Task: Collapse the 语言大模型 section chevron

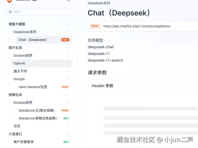Action: (67, 24)
